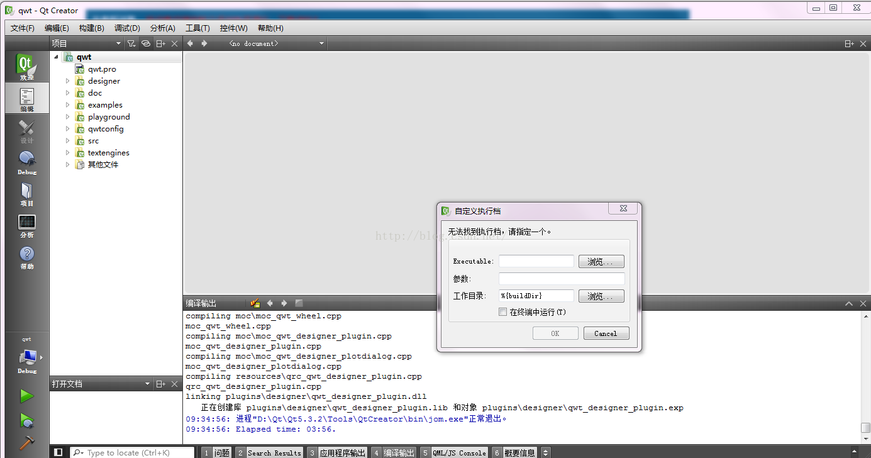Open the 文件(F) menu
Image resolution: width=871 pixels, height=458 pixels.
pos(23,28)
